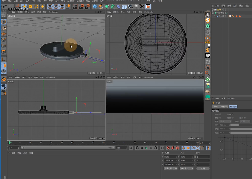Open the absolute size dropdown in coordinates
This screenshot has height=179, width=252.
186,168
